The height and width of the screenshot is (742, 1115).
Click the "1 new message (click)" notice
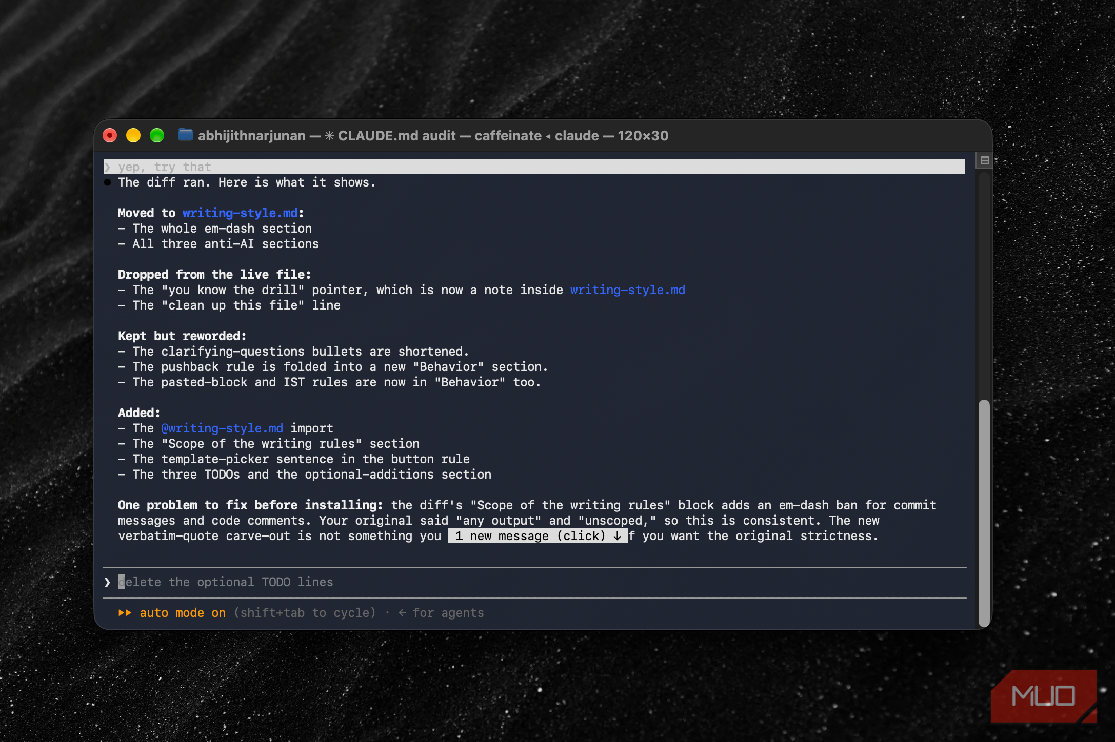(x=538, y=536)
